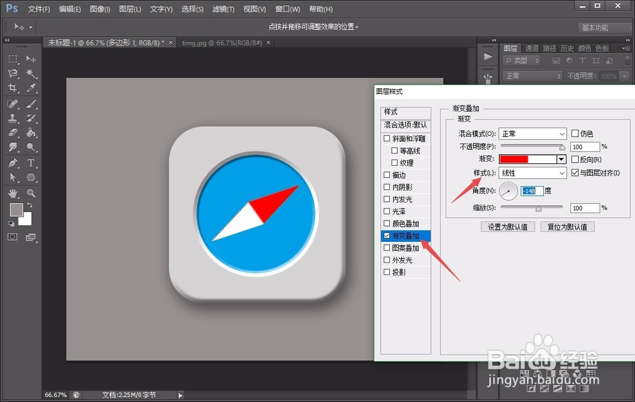635x402 pixels.
Task: Select the Clone Stamp tool
Action: (13, 118)
